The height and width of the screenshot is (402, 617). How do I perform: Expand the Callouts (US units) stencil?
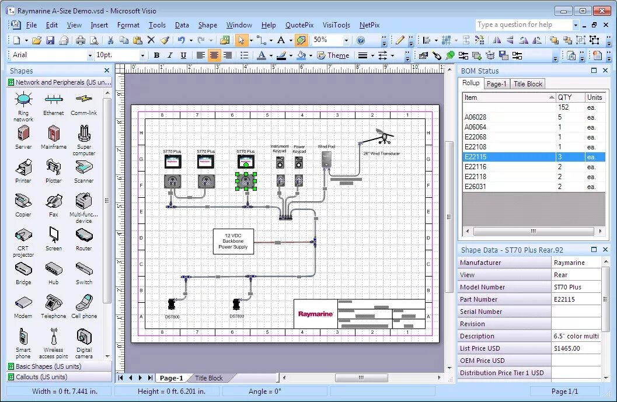[60, 377]
